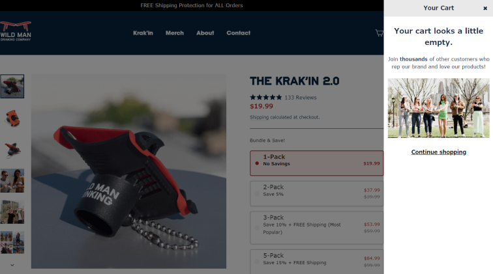Navigate to Contact page
The image size is (493, 274).
[x=238, y=33]
